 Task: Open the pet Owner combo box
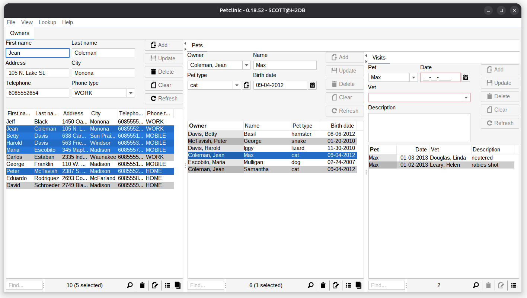pyautogui.click(x=246, y=65)
